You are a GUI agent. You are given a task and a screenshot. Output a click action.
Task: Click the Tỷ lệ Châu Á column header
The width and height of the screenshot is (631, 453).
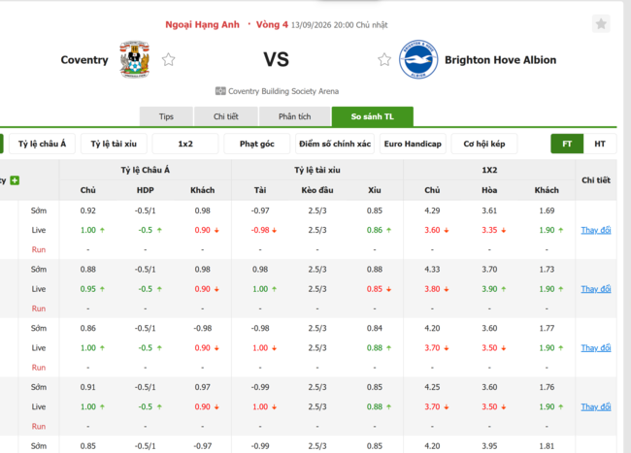[146, 170]
